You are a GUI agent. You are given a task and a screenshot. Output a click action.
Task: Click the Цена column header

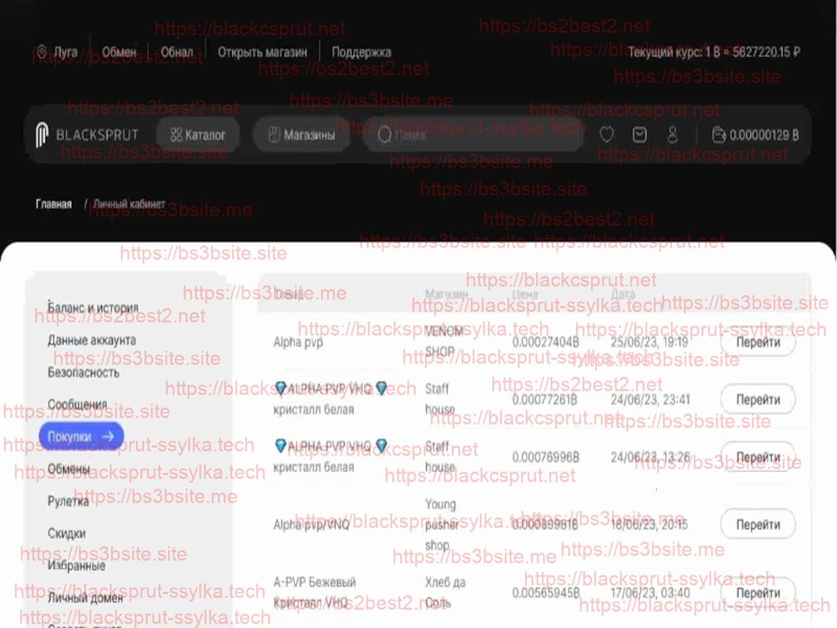click(525, 294)
